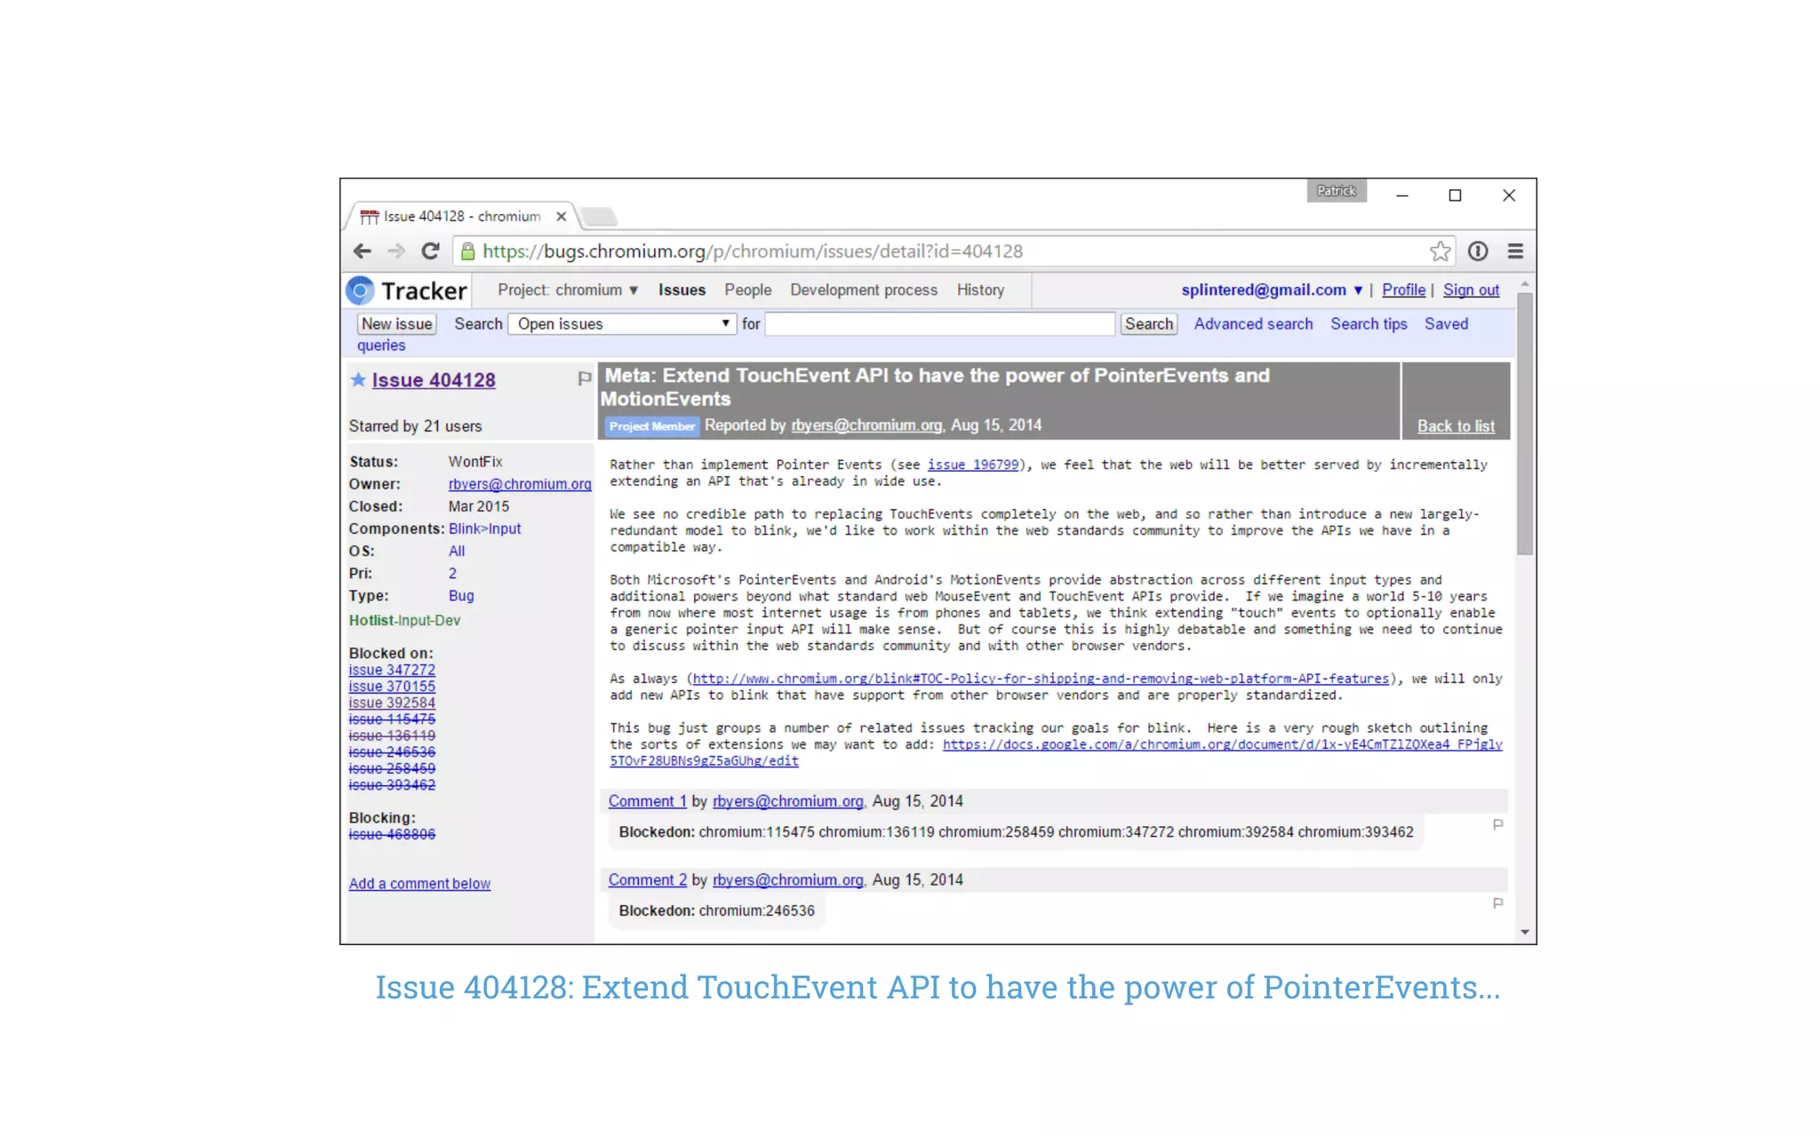Image resolution: width=1820 pixels, height=1137 pixels.
Task: Open struck-through issue 115475
Action: click(392, 720)
